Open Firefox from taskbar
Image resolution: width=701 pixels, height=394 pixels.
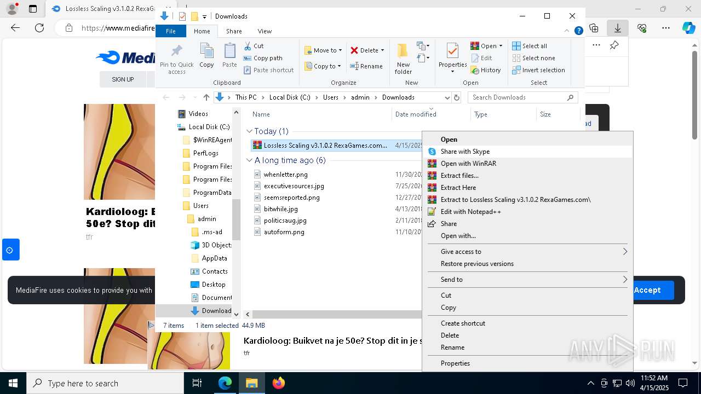point(279,383)
